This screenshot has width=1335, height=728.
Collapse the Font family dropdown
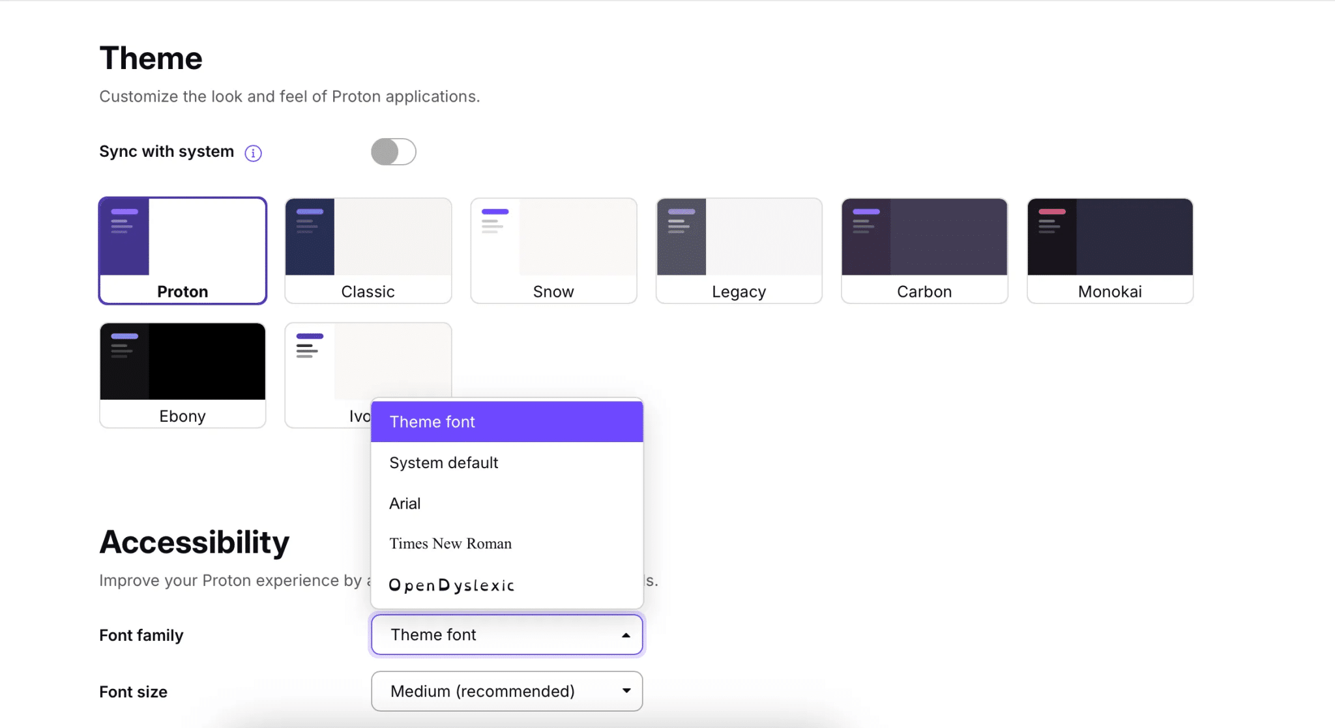[x=506, y=635]
